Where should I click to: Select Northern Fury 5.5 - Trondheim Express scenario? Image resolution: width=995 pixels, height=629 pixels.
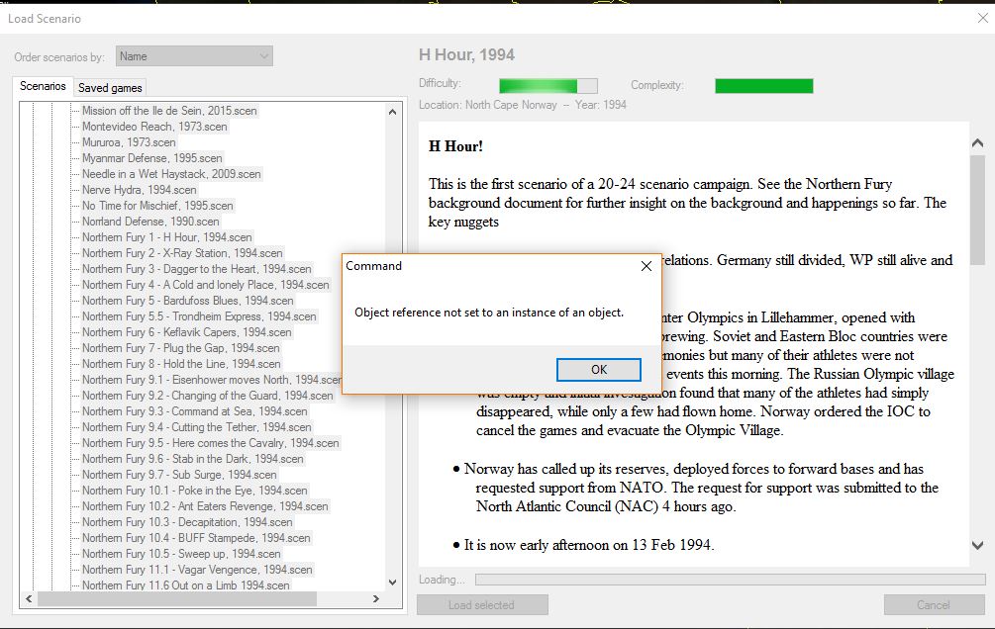click(199, 316)
